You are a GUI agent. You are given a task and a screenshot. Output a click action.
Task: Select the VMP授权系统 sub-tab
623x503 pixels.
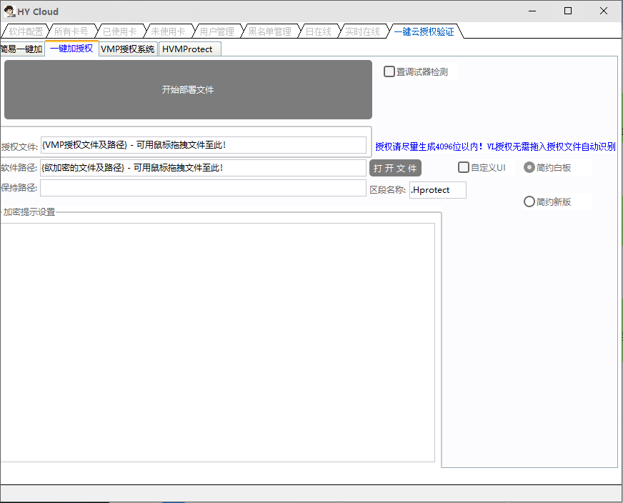[127, 49]
